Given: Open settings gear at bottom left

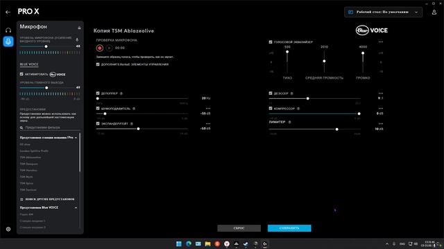Looking at the screenshot, I should [8, 229].
